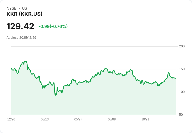Select the 12/26 date on x-axis

coord(11,119)
